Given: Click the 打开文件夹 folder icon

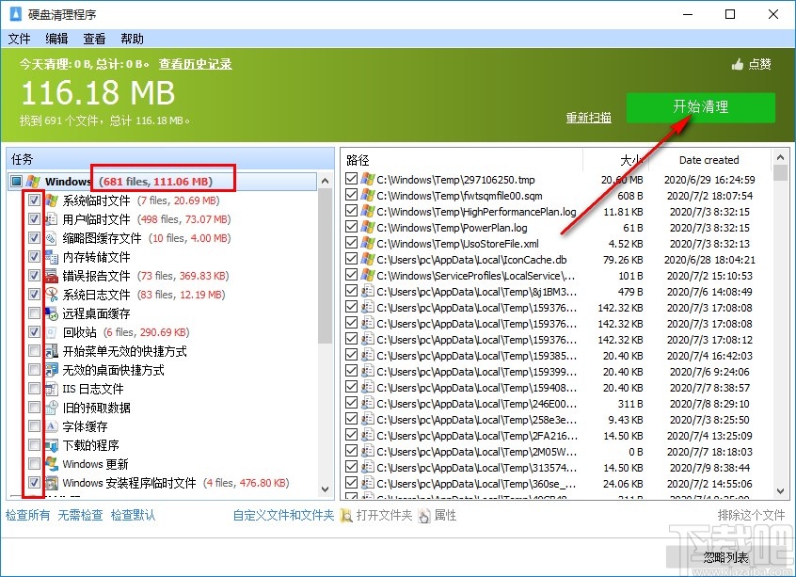Looking at the screenshot, I should coord(347,516).
